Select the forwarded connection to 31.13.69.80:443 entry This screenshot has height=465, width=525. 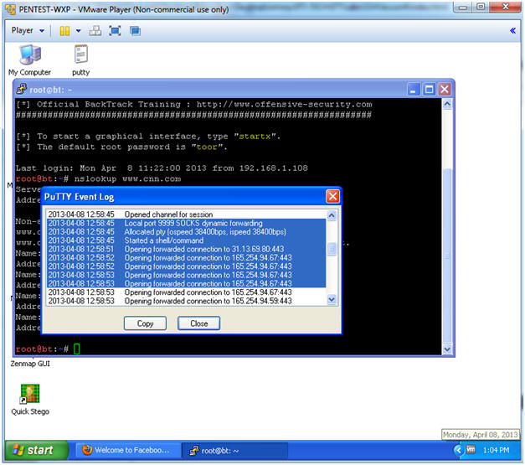tap(186, 249)
